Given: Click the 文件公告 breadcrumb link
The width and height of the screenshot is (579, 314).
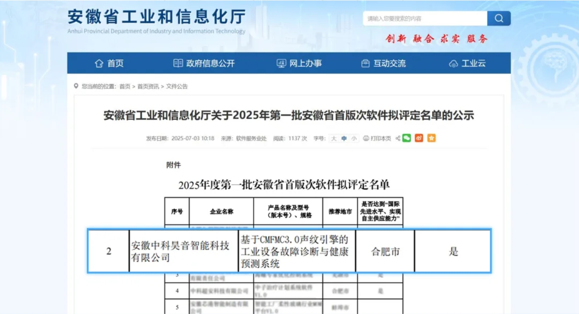Looking at the screenshot, I should (177, 86).
